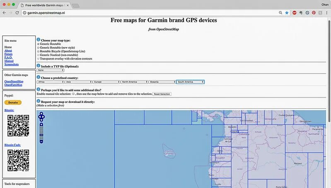This screenshot has height=188, width=331.
Task: Open the F.A.Q. link in site menu
Action: 8,57
